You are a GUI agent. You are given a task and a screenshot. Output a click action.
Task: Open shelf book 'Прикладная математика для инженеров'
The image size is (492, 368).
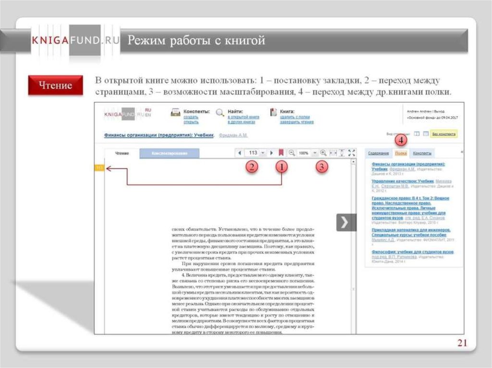click(x=411, y=232)
